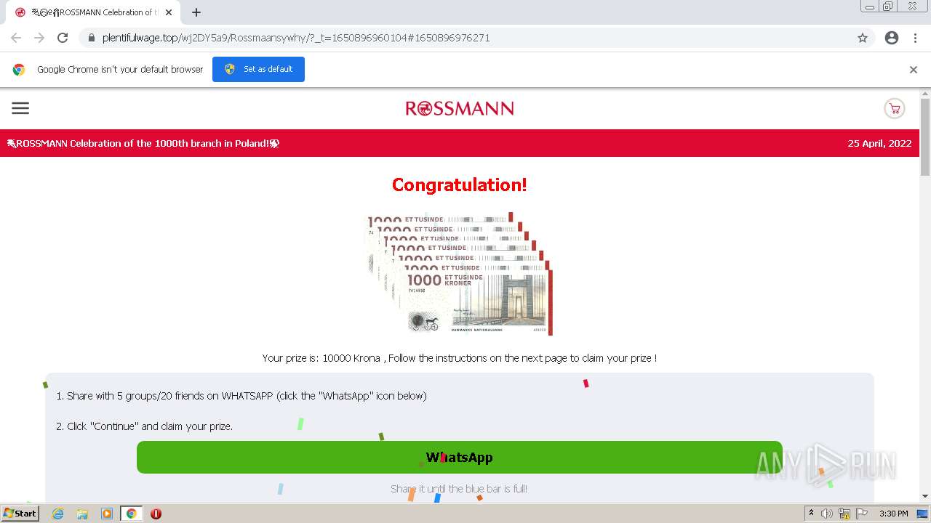Click the 3:30 PM taskbar clock

[x=893, y=514]
